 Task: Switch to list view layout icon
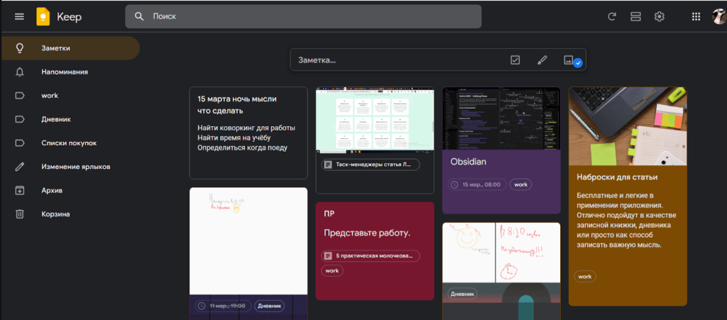[635, 16]
